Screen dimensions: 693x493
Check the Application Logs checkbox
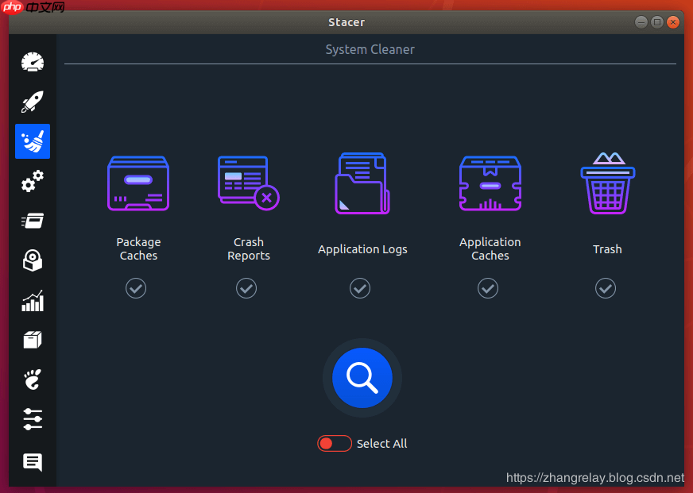(x=359, y=288)
